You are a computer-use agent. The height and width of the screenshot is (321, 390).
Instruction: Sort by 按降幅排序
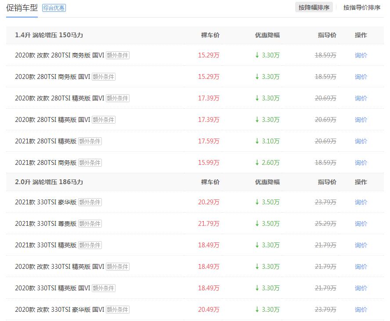click(x=314, y=8)
